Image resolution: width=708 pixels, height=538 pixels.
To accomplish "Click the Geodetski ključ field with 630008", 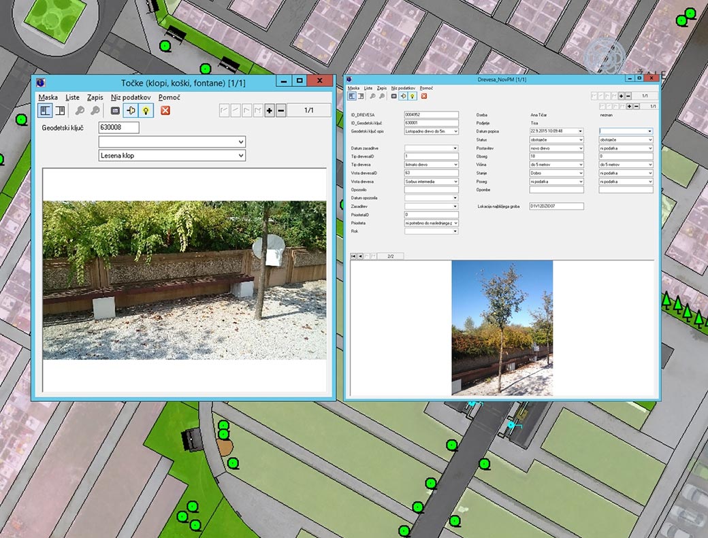I will [x=118, y=127].
